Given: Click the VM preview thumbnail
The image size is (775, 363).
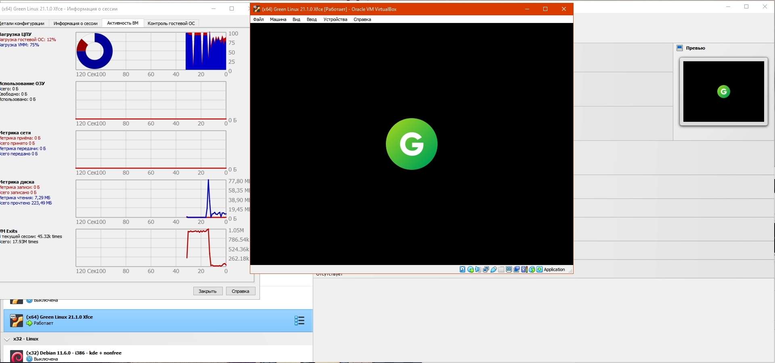Looking at the screenshot, I should coord(723,92).
